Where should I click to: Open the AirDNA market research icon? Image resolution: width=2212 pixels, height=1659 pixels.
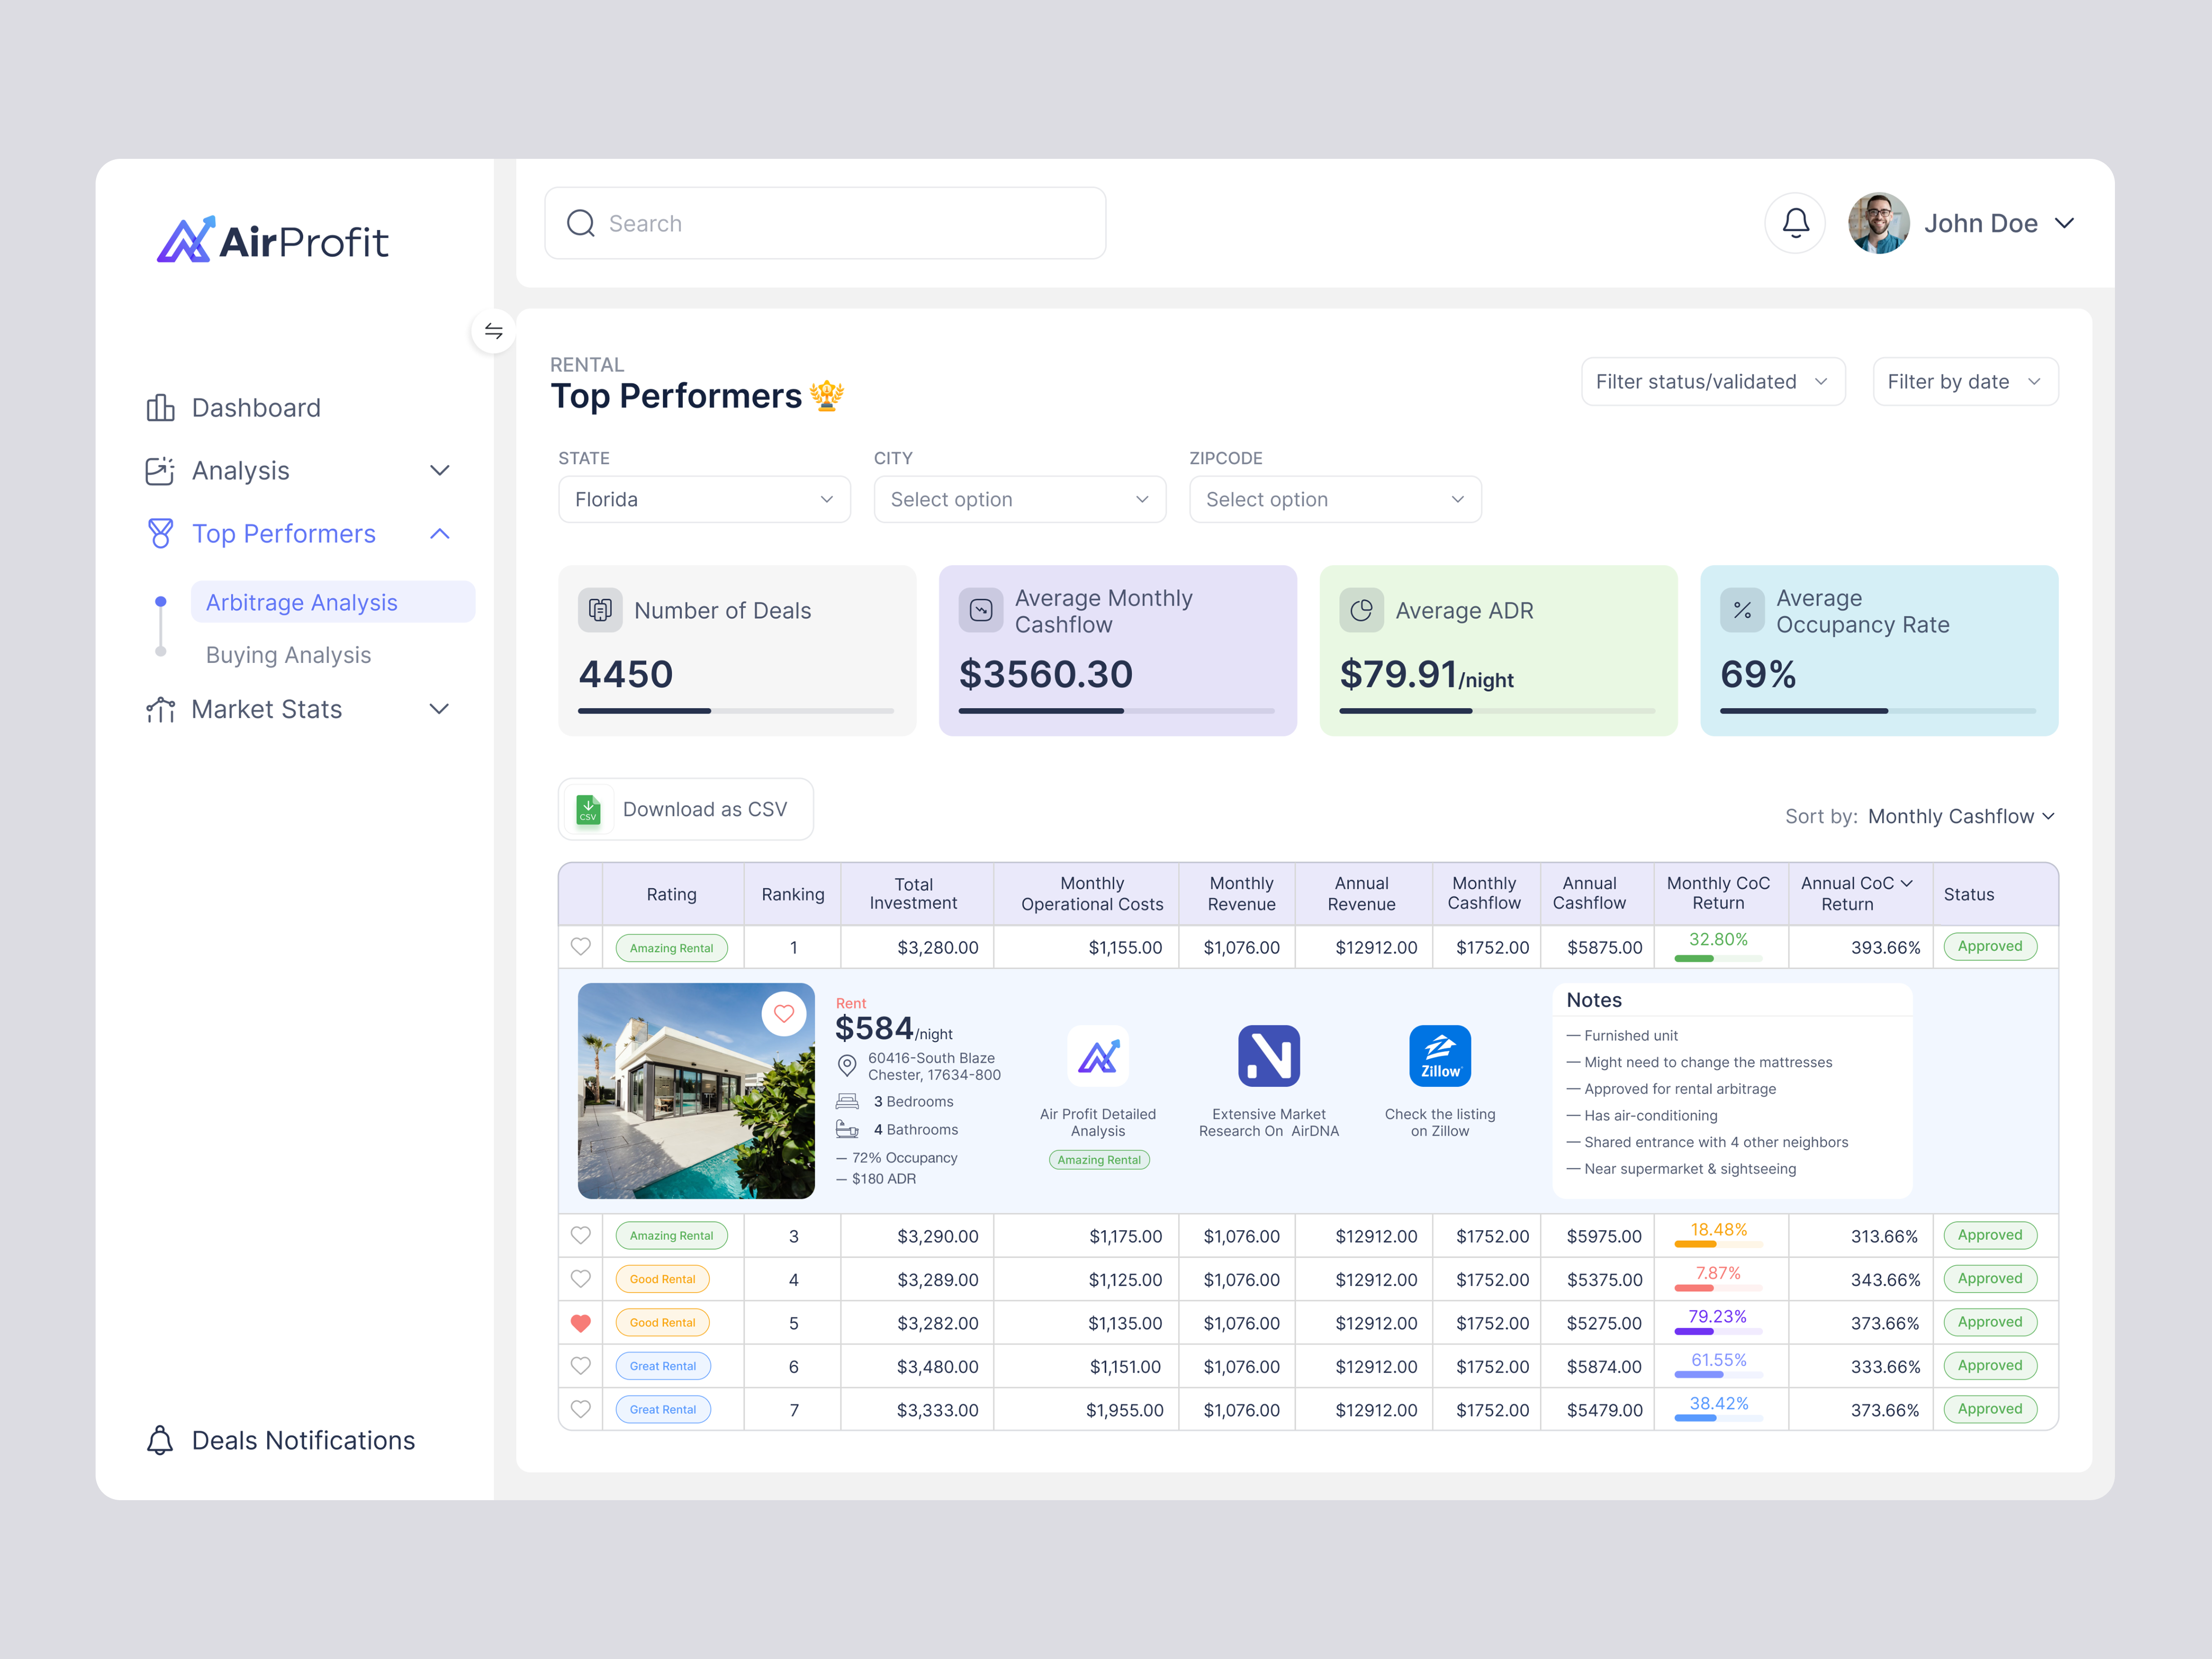pos(1269,1056)
